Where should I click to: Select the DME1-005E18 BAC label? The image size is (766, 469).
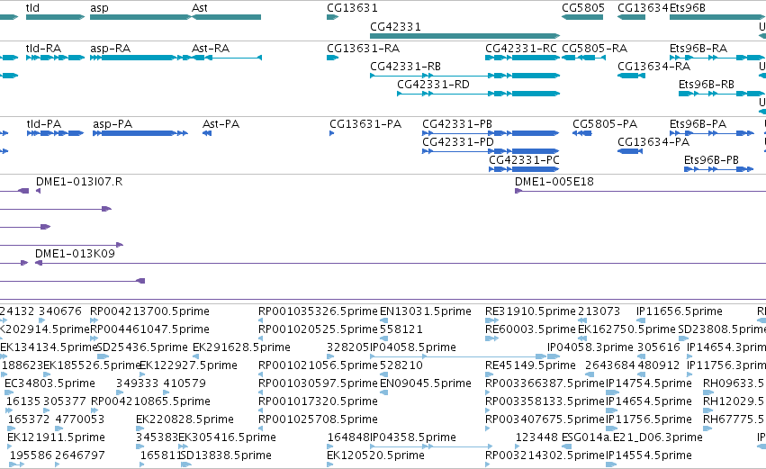click(x=554, y=182)
